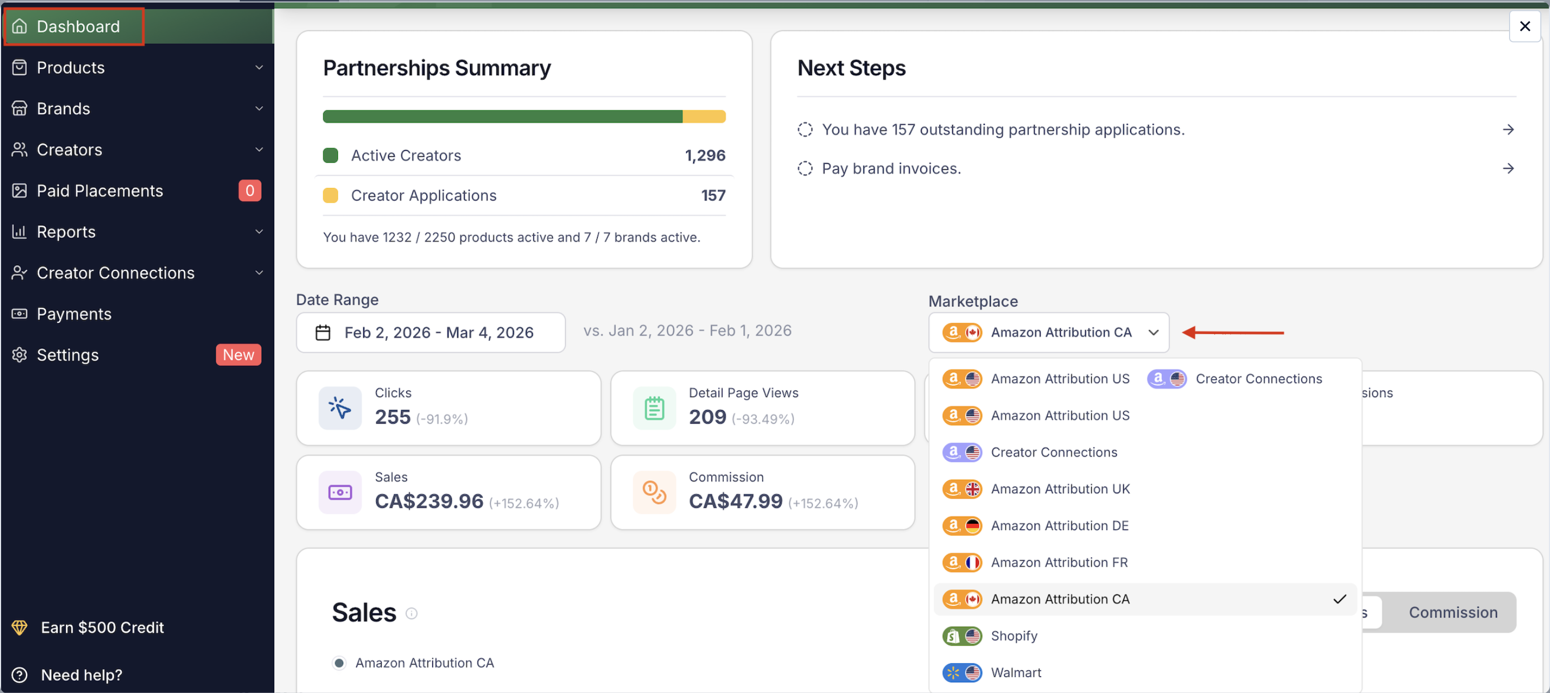
Task: Follow arrow for outstanding partnership applications
Action: 1508,129
